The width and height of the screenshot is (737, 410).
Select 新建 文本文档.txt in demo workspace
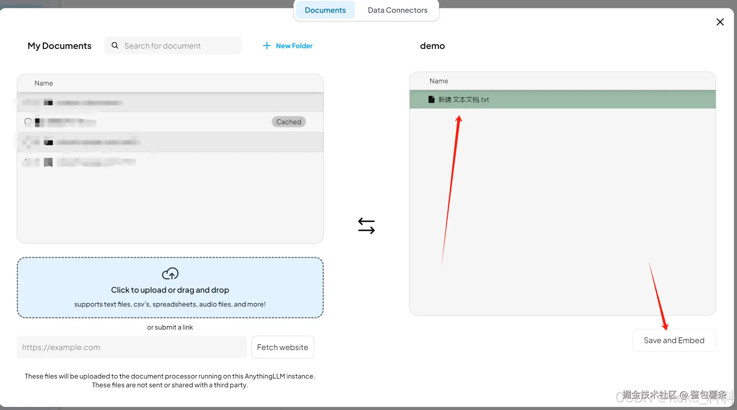(463, 99)
